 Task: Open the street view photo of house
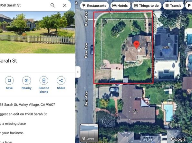coord(37,32)
